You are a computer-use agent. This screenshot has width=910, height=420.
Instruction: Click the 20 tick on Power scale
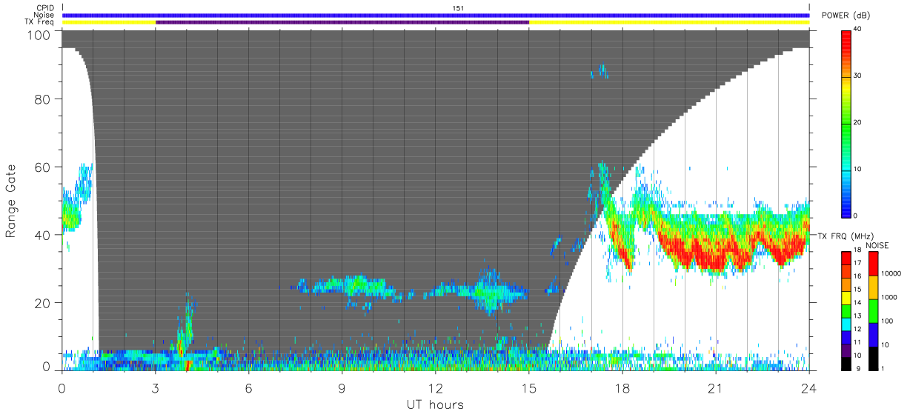tap(857, 122)
